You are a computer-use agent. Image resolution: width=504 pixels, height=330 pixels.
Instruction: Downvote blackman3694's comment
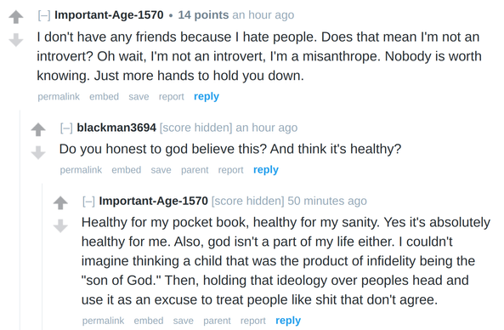click(38, 152)
